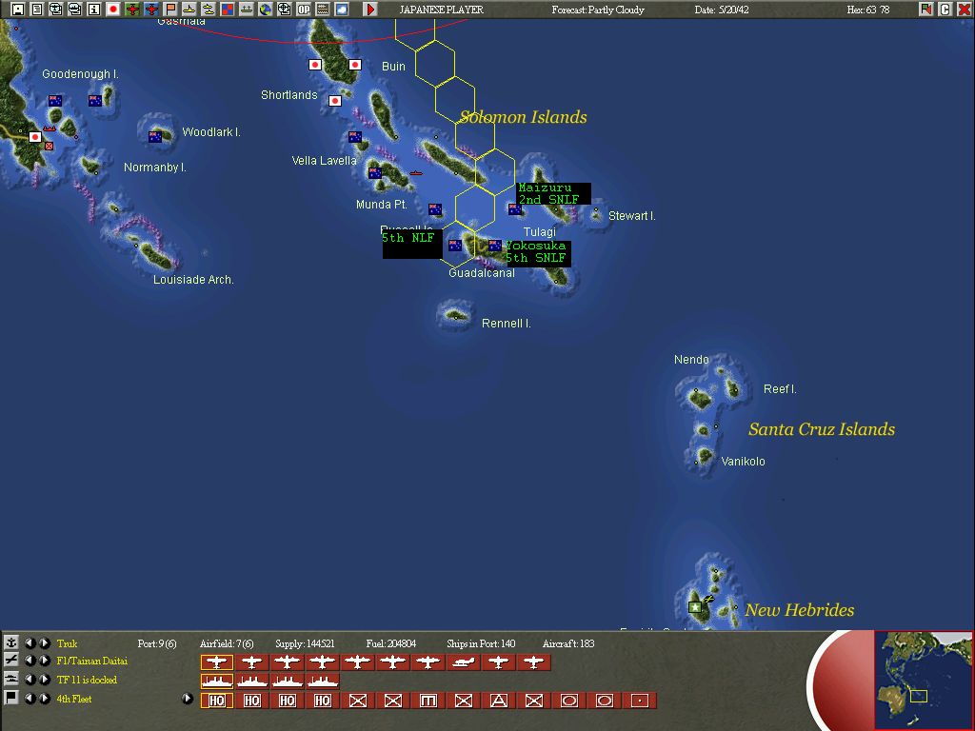
Task: Click the cloud weather toolbar icon
Action: pyautogui.click(x=342, y=10)
